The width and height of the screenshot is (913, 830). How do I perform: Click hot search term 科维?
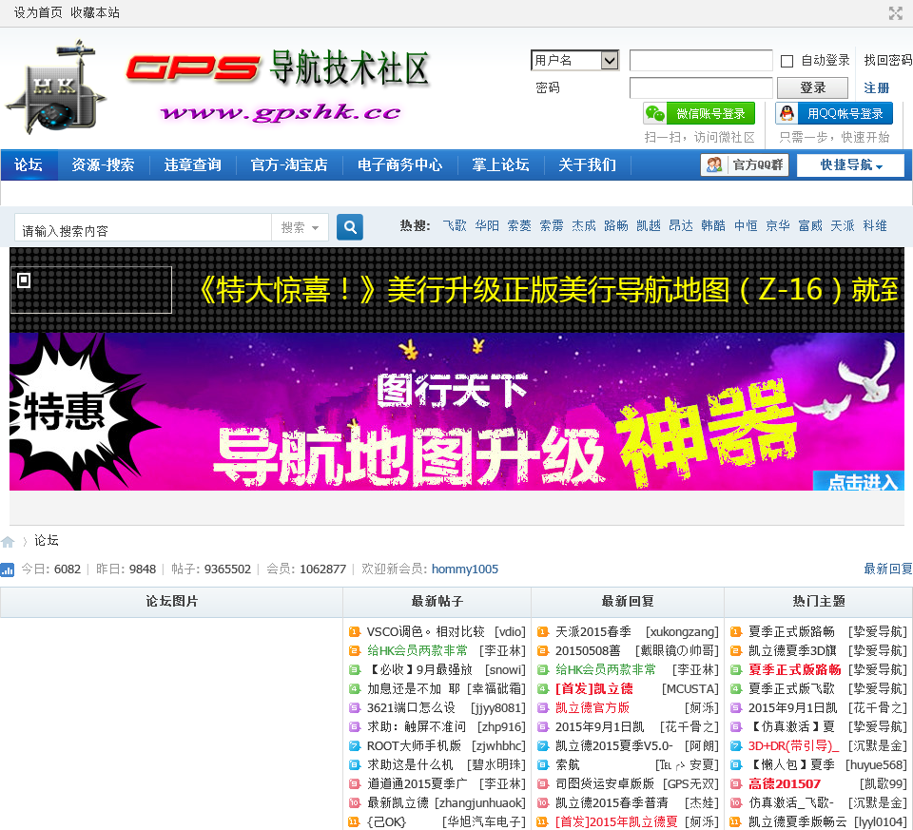pos(875,226)
